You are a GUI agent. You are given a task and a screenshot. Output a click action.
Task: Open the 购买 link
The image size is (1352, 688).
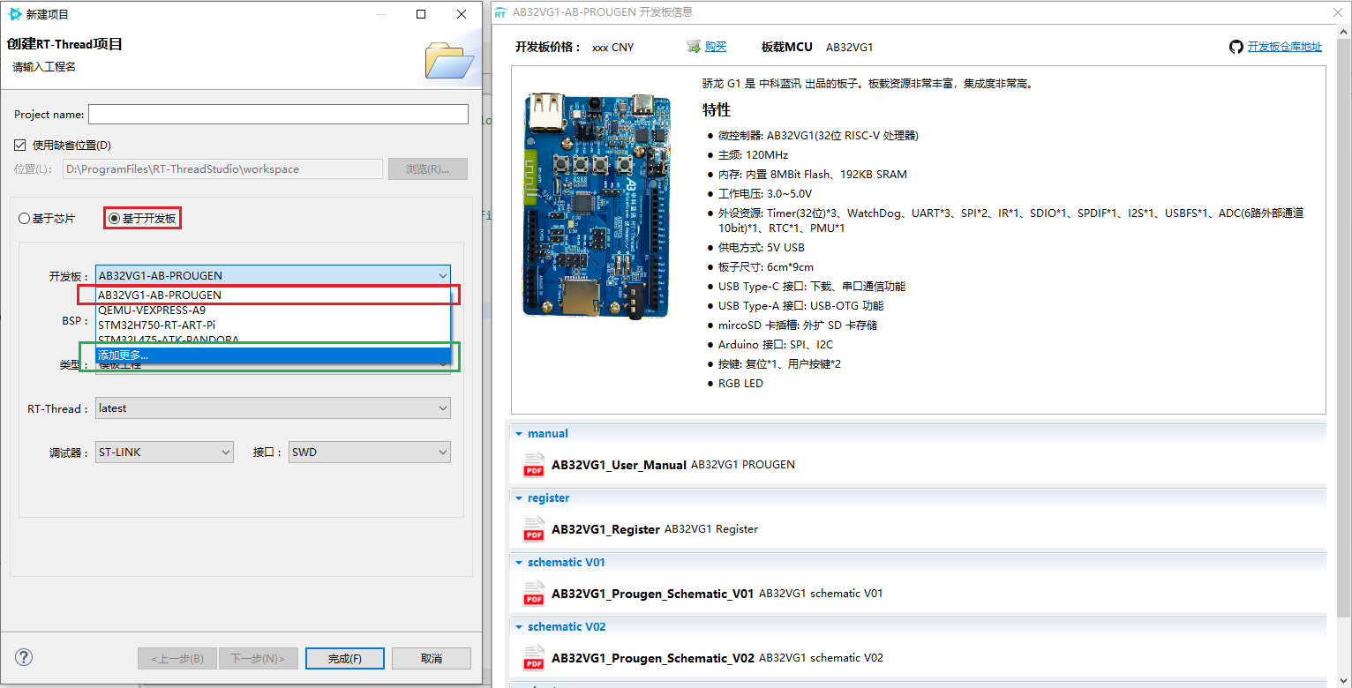(716, 47)
